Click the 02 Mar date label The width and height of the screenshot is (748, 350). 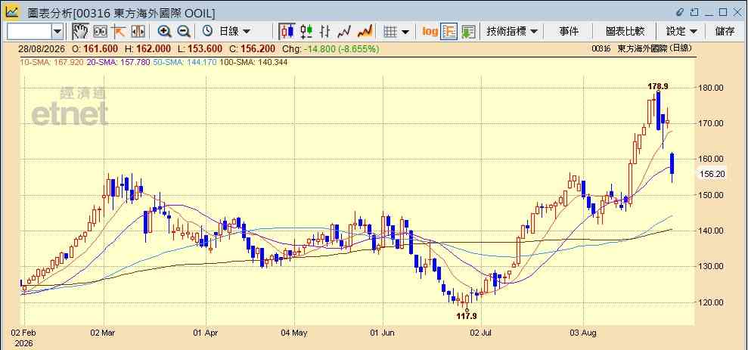(103, 333)
